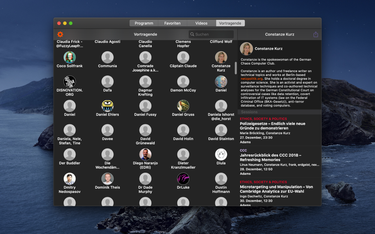Click the speaker list scrollbar thumb
Viewport: 375px width, 234px height.
pyautogui.click(x=236, y=68)
